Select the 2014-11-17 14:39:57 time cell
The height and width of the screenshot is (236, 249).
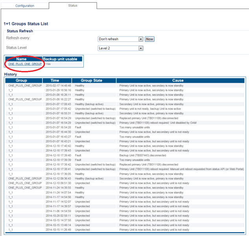(x=58, y=206)
